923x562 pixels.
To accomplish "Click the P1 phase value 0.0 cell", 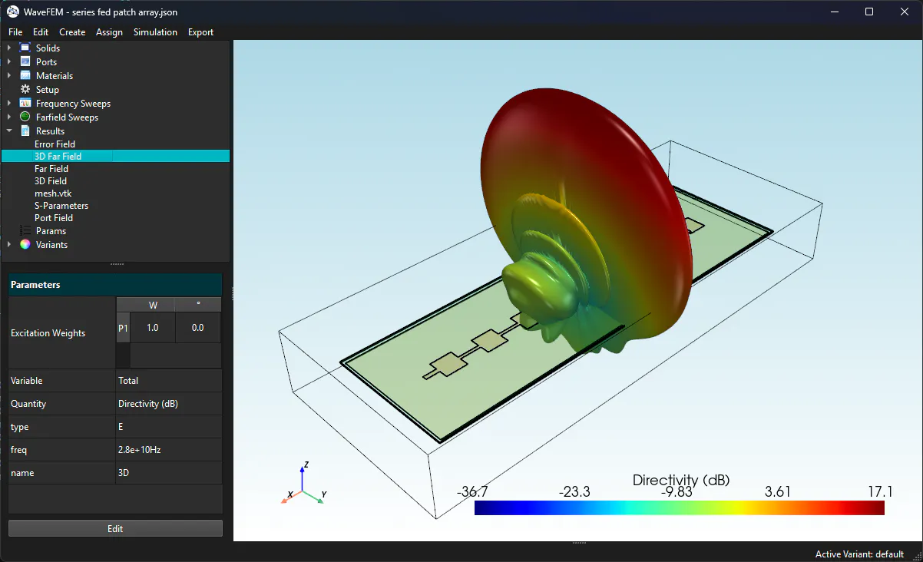I will [197, 327].
